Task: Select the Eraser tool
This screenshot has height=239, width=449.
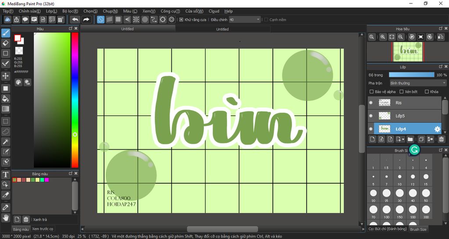Action: [x=5, y=43]
